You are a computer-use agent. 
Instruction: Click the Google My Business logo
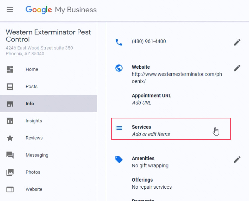(x=61, y=10)
